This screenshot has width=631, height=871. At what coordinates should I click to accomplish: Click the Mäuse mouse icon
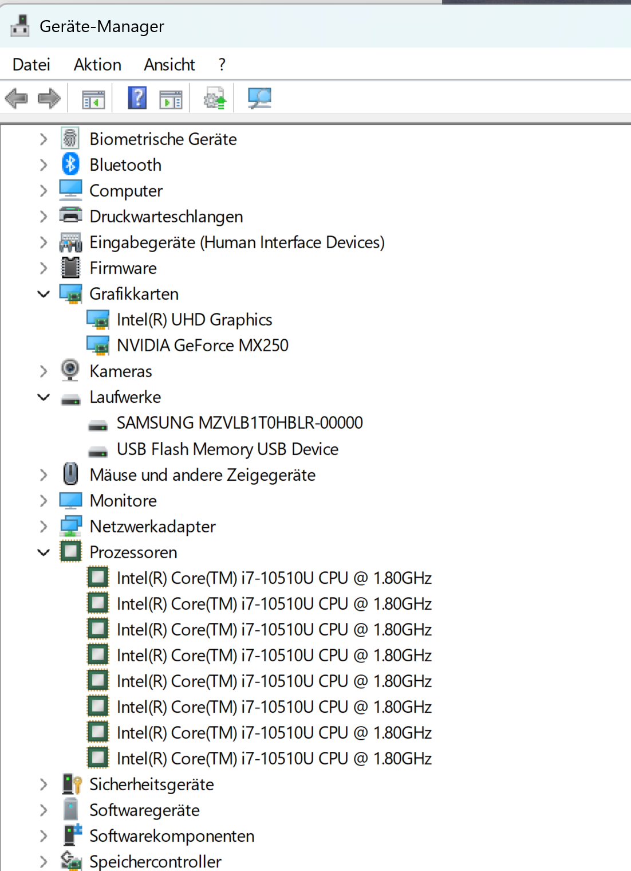[x=70, y=474]
